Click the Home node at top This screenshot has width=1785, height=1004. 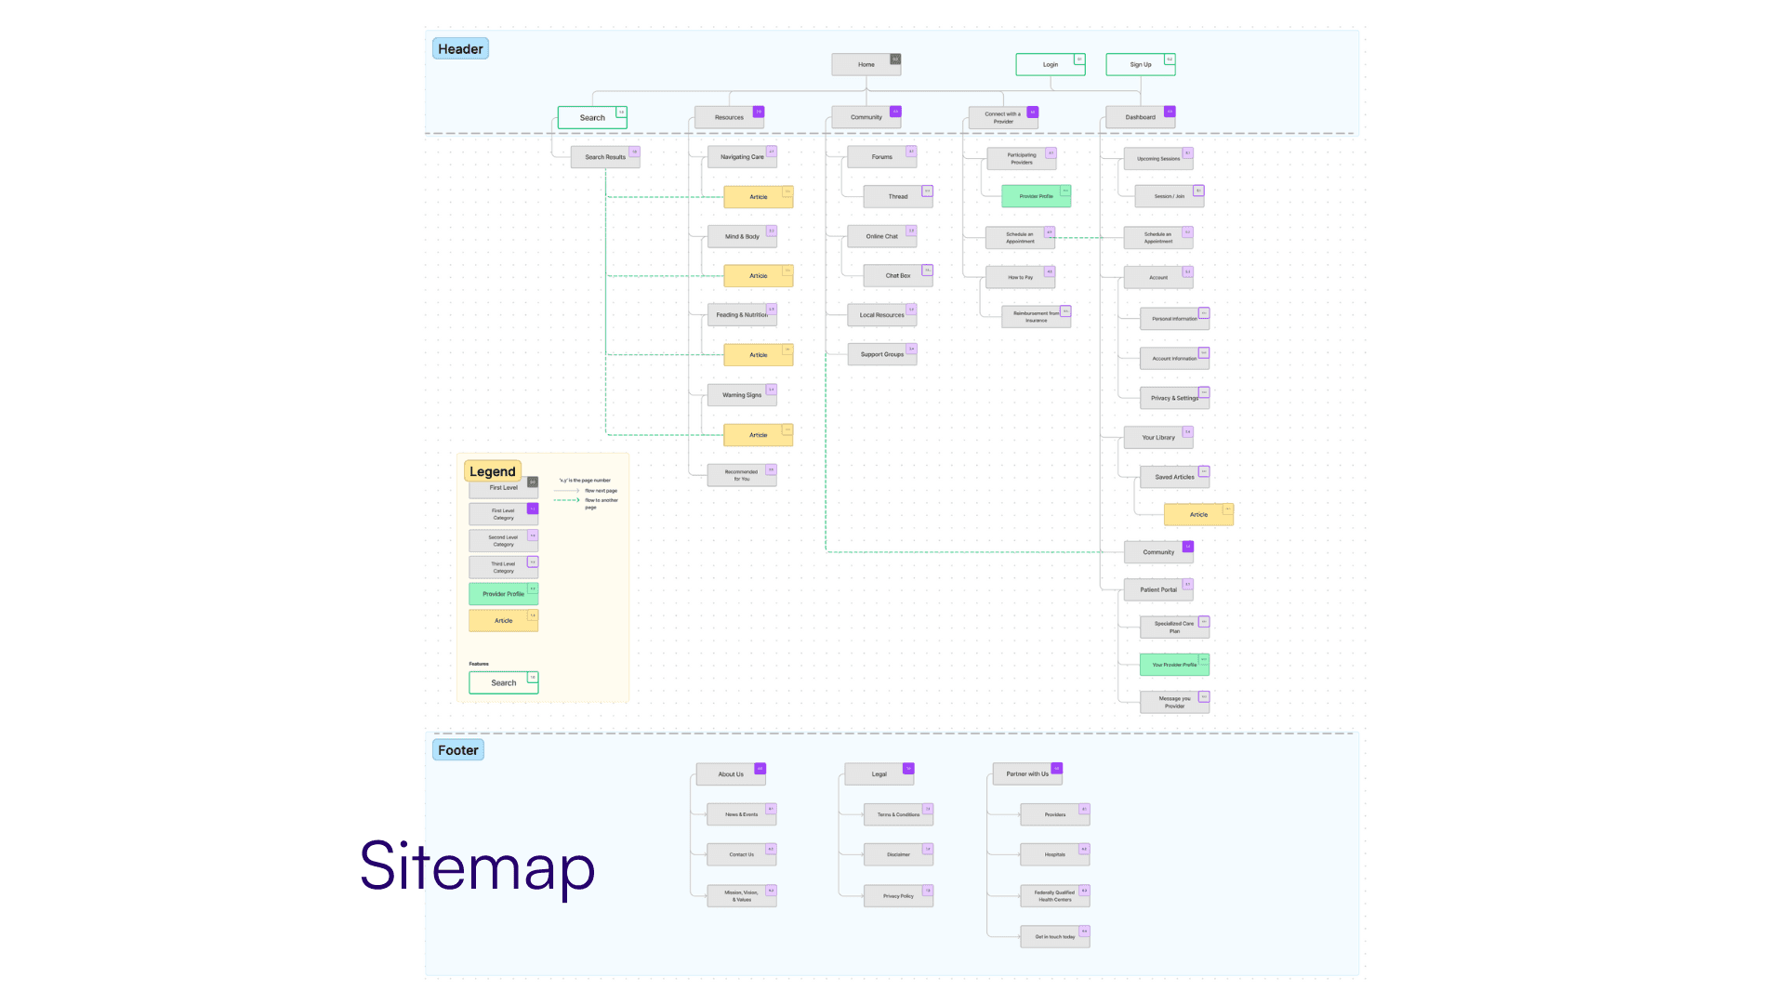click(866, 64)
